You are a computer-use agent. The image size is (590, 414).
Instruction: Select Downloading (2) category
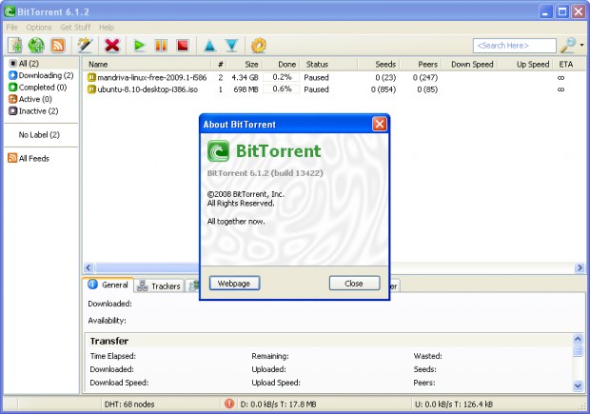coord(41,75)
